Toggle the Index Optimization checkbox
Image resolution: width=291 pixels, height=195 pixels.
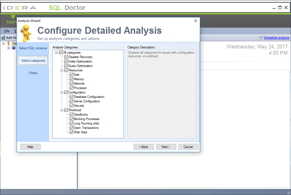[x=66, y=61]
